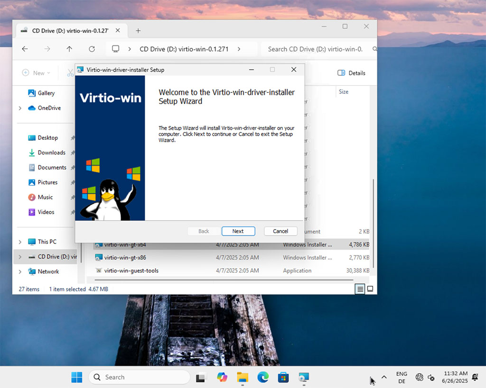
Task: Minimize the Virtio-win-driver-installer Setup dialog
Action: [x=252, y=70]
